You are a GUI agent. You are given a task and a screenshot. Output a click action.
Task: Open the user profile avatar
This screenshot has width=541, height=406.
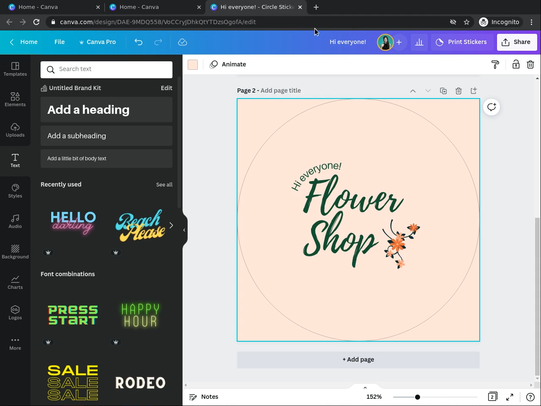coord(385,42)
